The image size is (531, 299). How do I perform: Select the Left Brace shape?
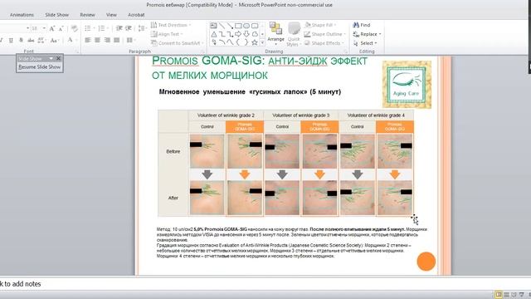coord(238,42)
